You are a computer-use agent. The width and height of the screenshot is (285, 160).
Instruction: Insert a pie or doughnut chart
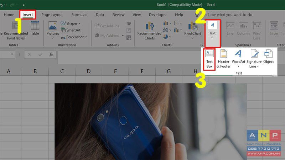pos(167,37)
